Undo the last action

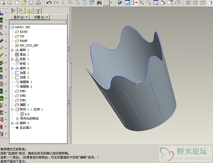(x=49, y=3)
